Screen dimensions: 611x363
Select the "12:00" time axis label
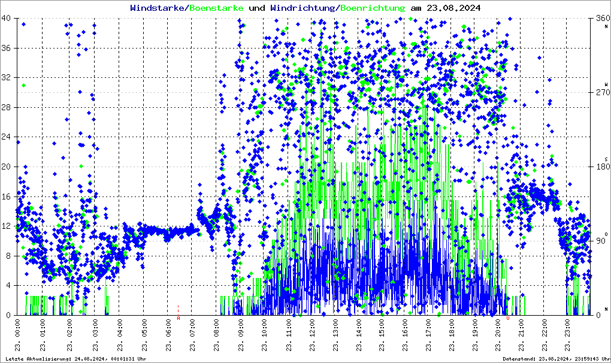[312, 335]
